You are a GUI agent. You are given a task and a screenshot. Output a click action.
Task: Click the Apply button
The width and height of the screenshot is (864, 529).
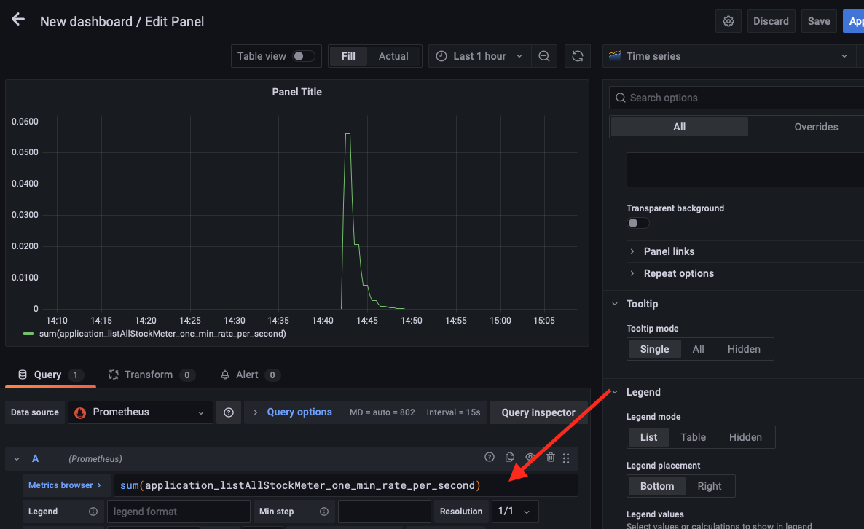click(854, 21)
